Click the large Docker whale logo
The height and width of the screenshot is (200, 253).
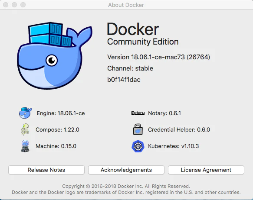pos(55,56)
